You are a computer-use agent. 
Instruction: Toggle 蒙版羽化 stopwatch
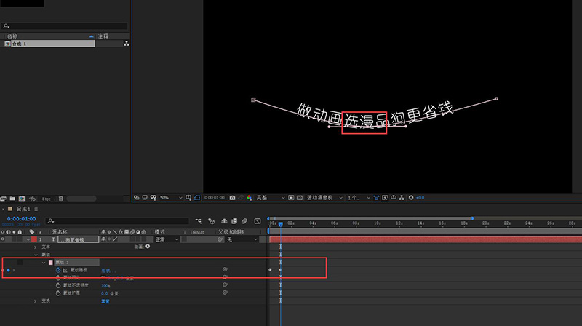click(58, 278)
